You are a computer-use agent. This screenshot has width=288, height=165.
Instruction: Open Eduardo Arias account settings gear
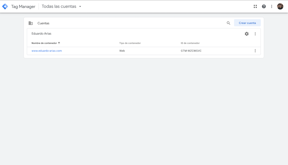tap(247, 34)
